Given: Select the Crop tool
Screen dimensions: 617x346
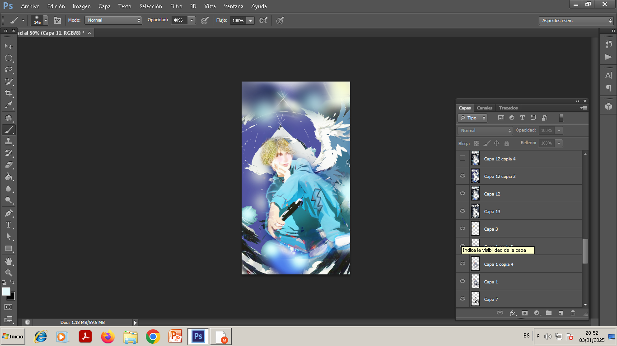Looking at the screenshot, I should coord(9,93).
